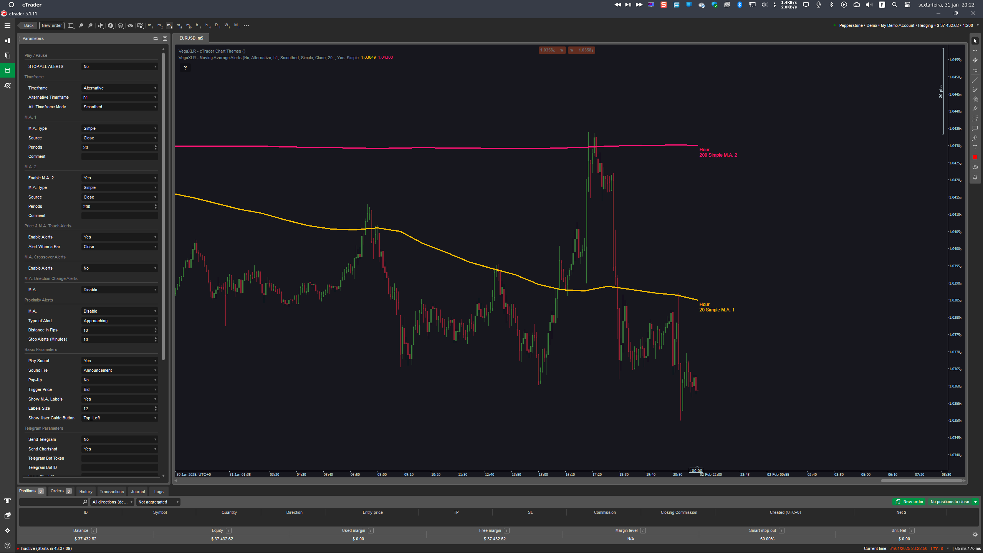Select the trend line drawing tool
Image resolution: width=983 pixels, height=553 pixels.
pos(975,80)
